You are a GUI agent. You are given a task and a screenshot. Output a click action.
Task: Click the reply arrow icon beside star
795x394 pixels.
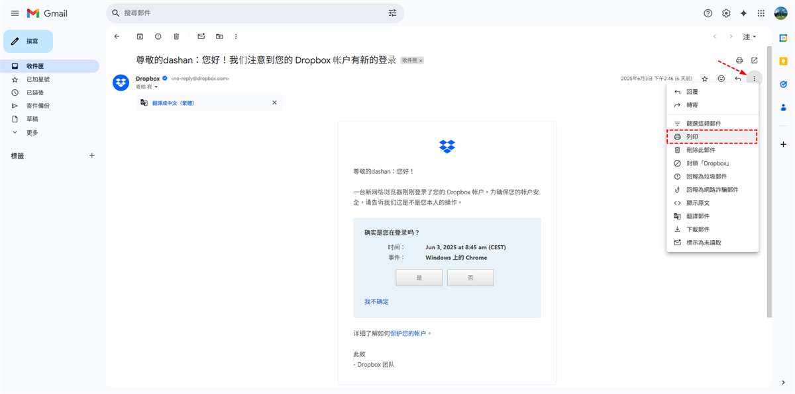coord(738,79)
